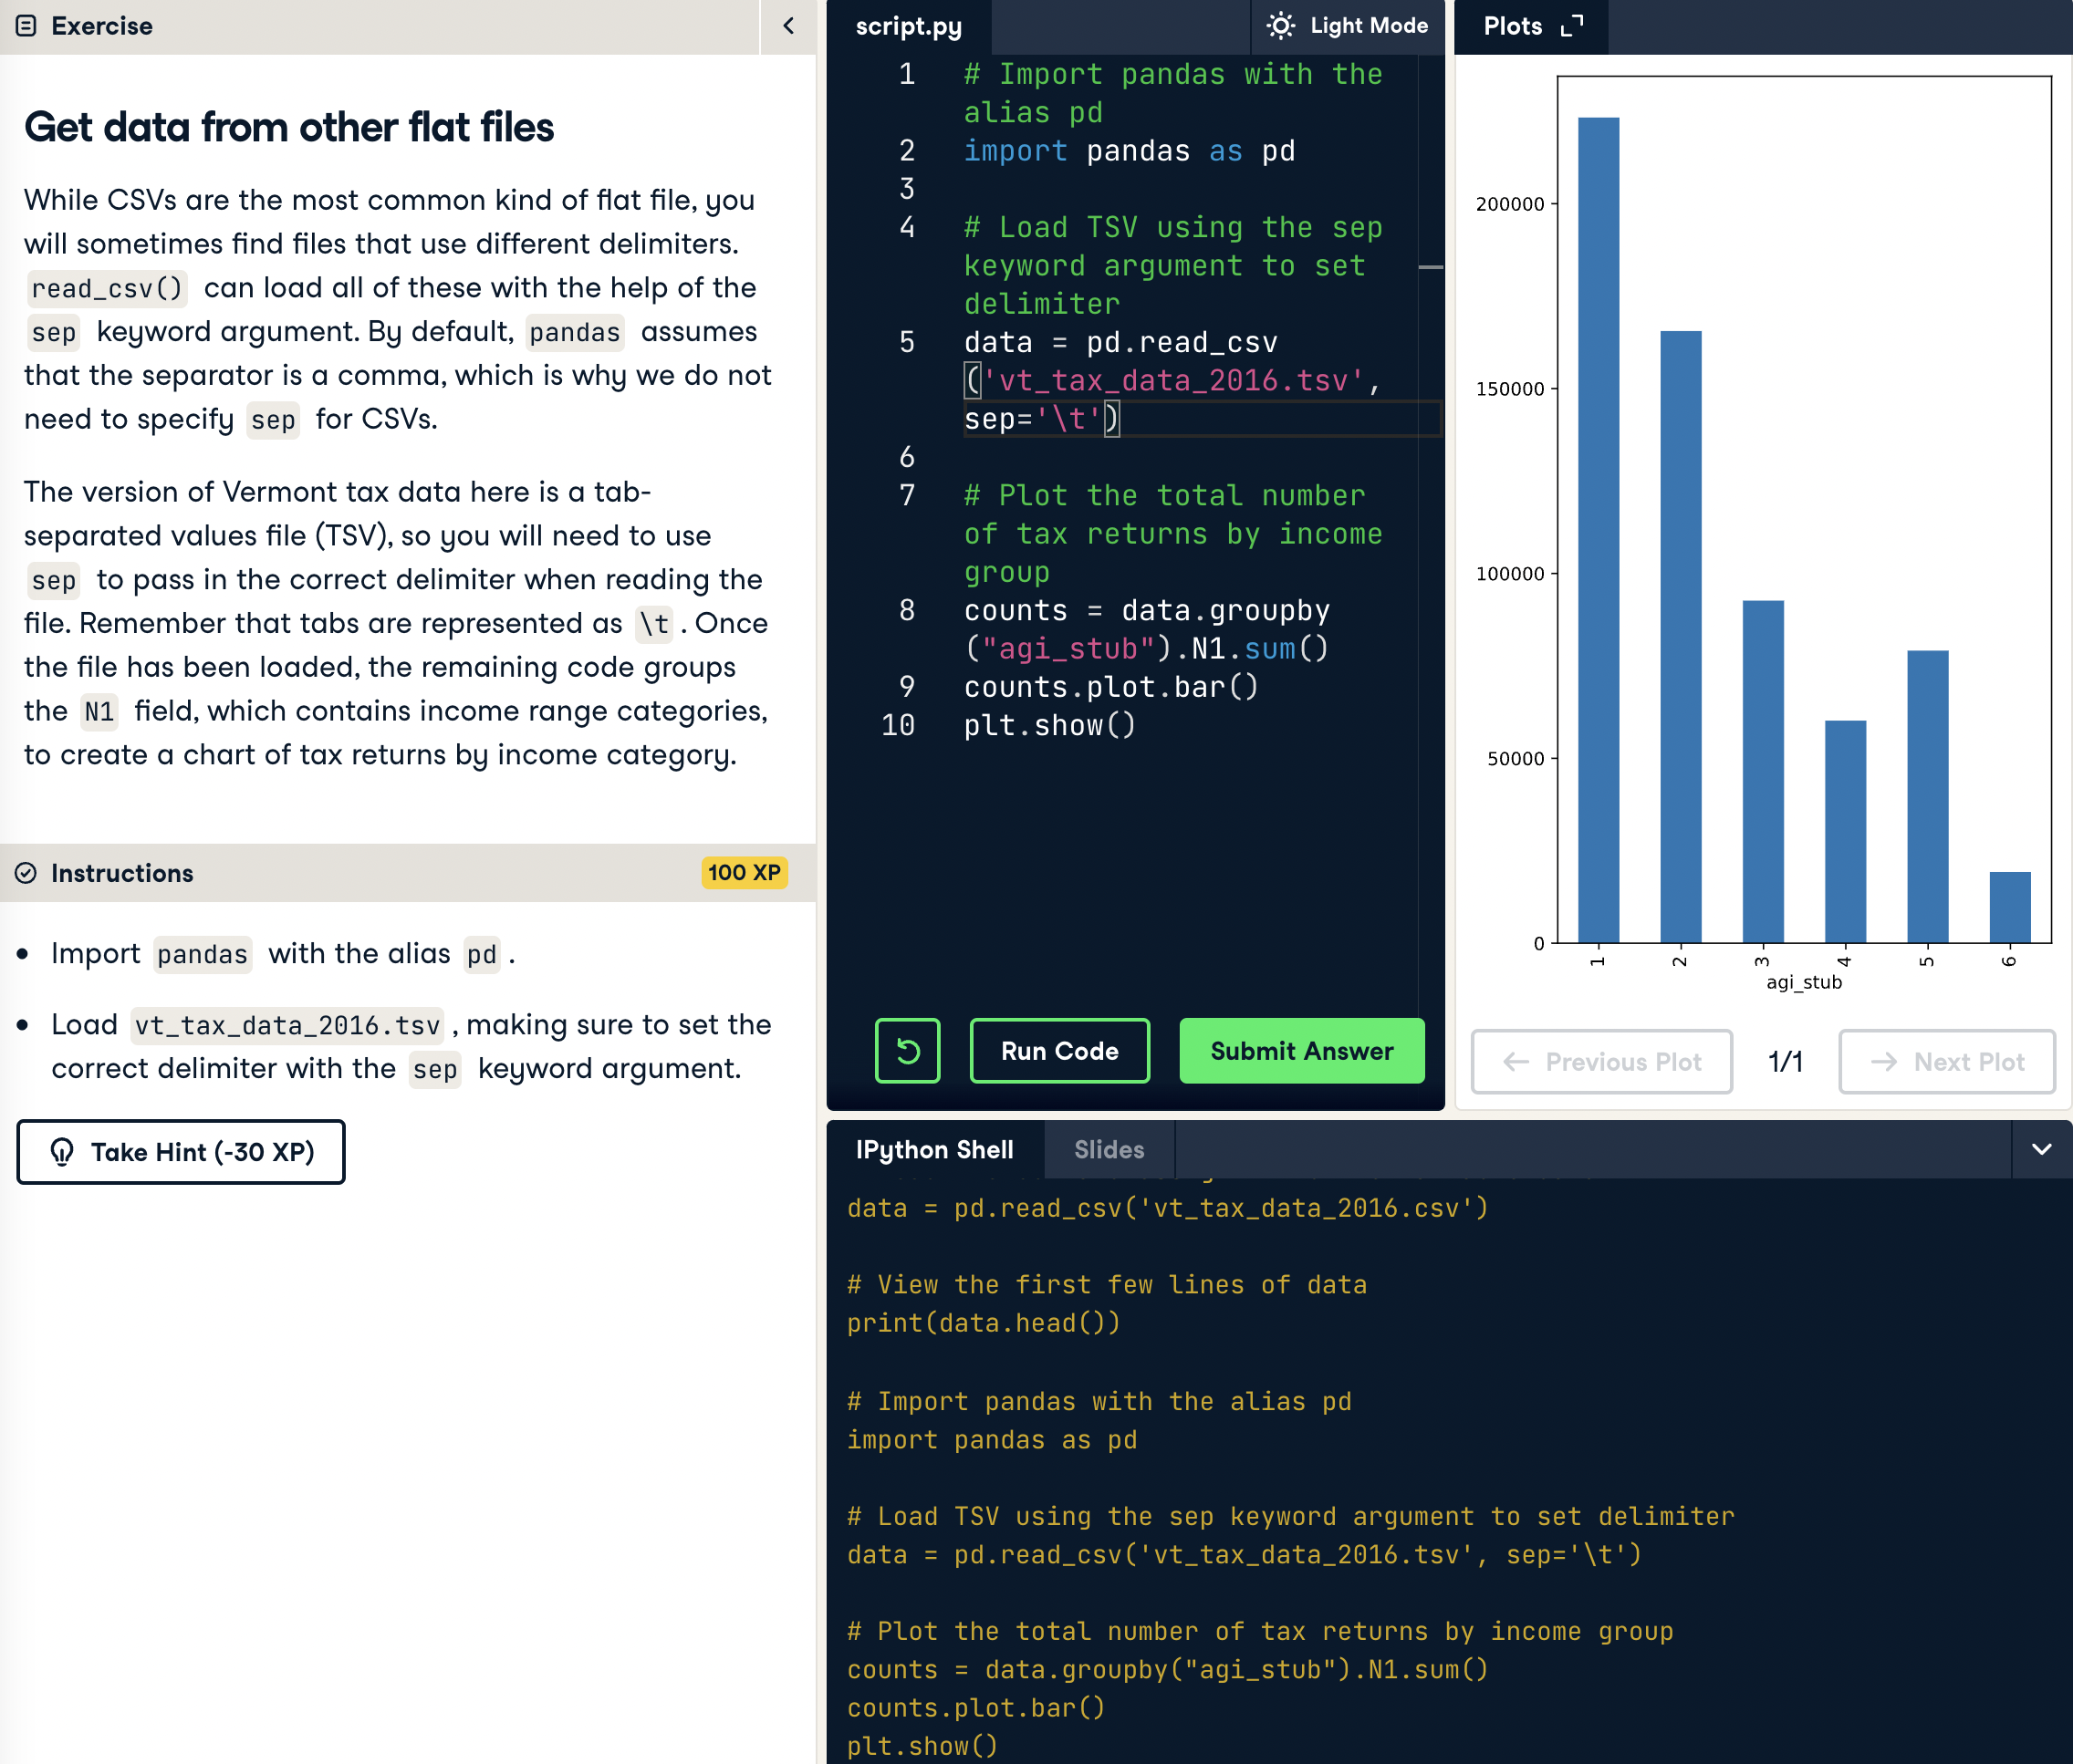Switch to the Slides tab
Screen dimensions: 2073x1764
coord(1109,1149)
